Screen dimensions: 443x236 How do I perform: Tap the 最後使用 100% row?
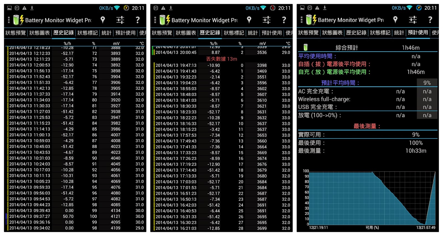[368, 143]
